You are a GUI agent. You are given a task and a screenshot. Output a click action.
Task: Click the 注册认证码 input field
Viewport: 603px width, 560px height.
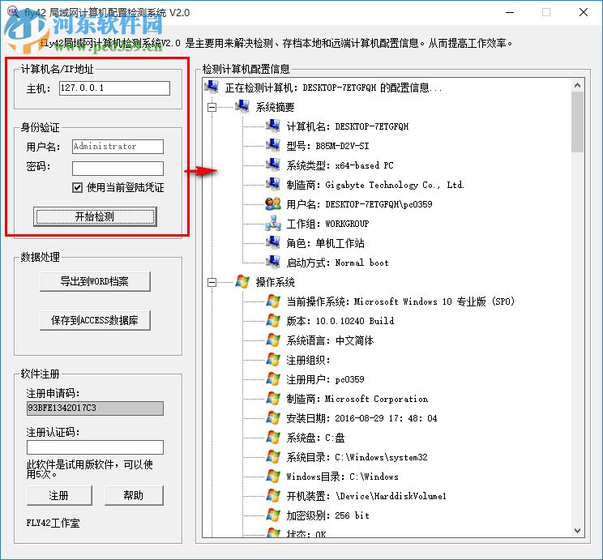click(95, 447)
